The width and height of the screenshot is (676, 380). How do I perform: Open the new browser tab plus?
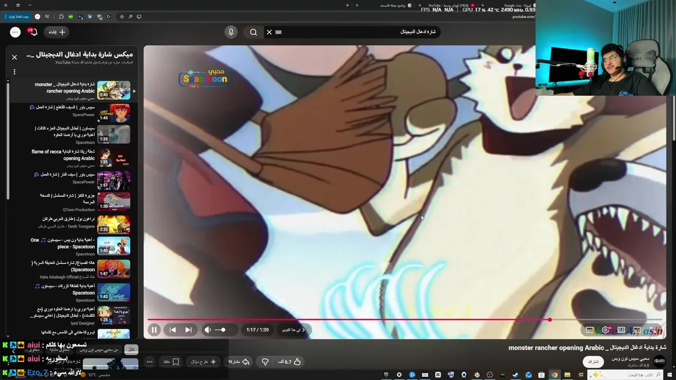pos(347,5)
